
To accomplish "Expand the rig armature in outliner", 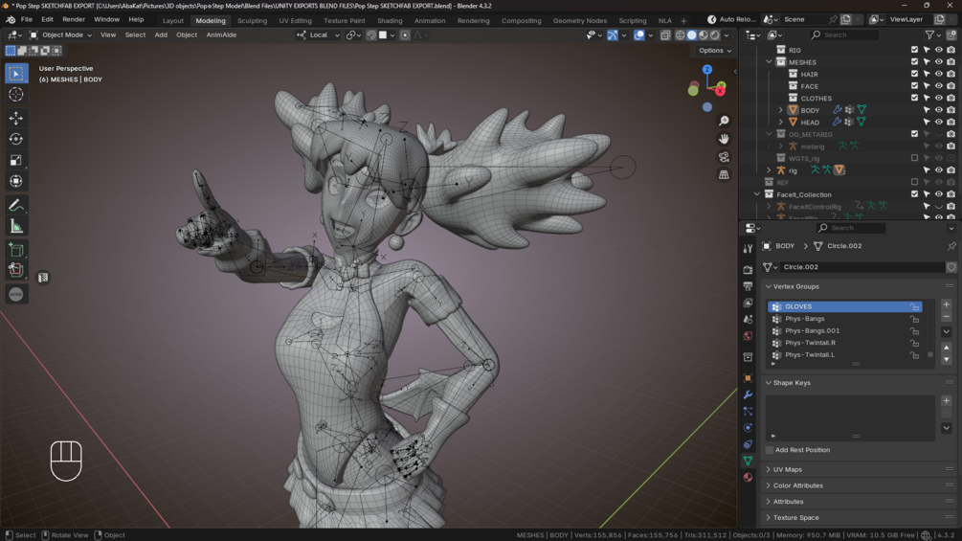I will [x=770, y=170].
